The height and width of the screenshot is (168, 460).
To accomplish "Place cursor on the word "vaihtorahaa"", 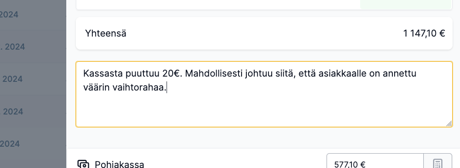I will coord(139,87).
